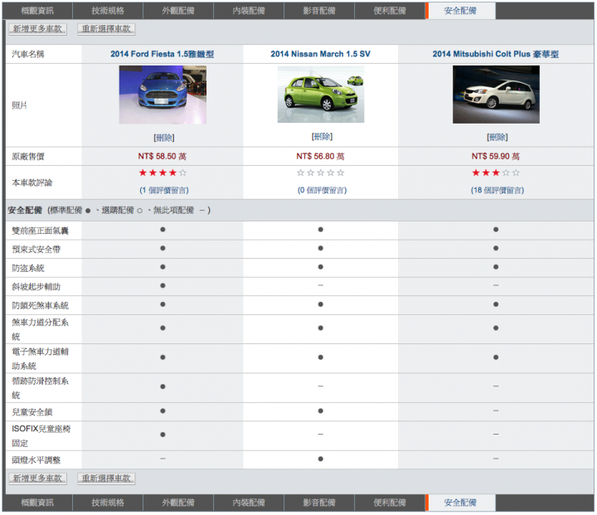Click the Nissan March empty star rating
Screen dimensions: 597x515
(x=321, y=173)
